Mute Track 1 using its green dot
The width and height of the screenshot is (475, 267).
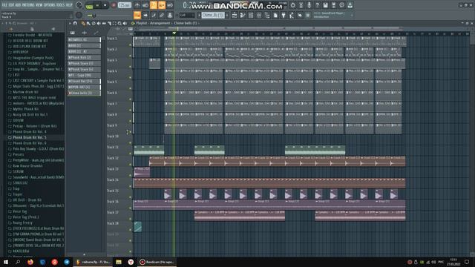click(131, 44)
